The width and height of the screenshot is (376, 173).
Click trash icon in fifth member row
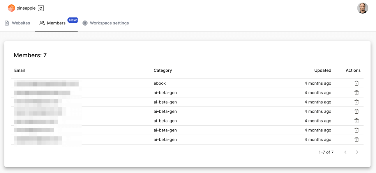pyautogui.click(x=356, y=121)
